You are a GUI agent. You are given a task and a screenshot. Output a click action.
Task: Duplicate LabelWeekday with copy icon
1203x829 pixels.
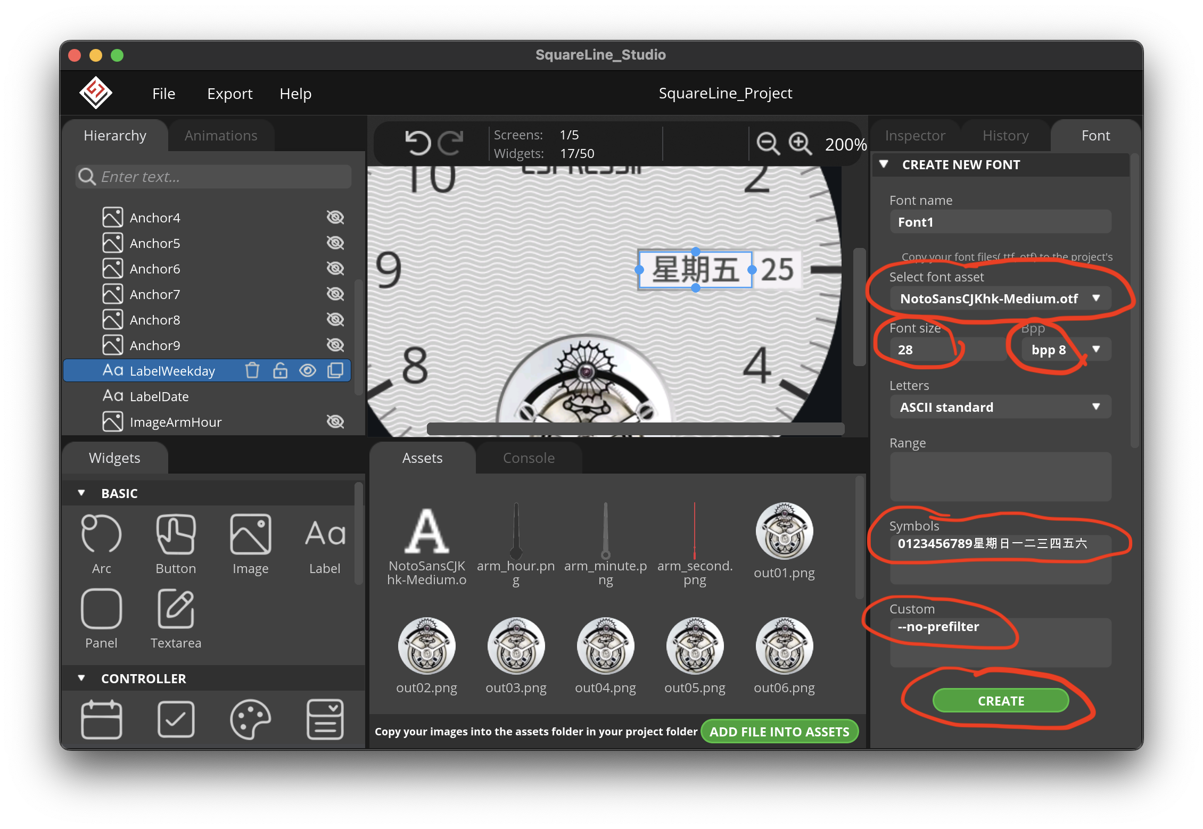[335, 370]
